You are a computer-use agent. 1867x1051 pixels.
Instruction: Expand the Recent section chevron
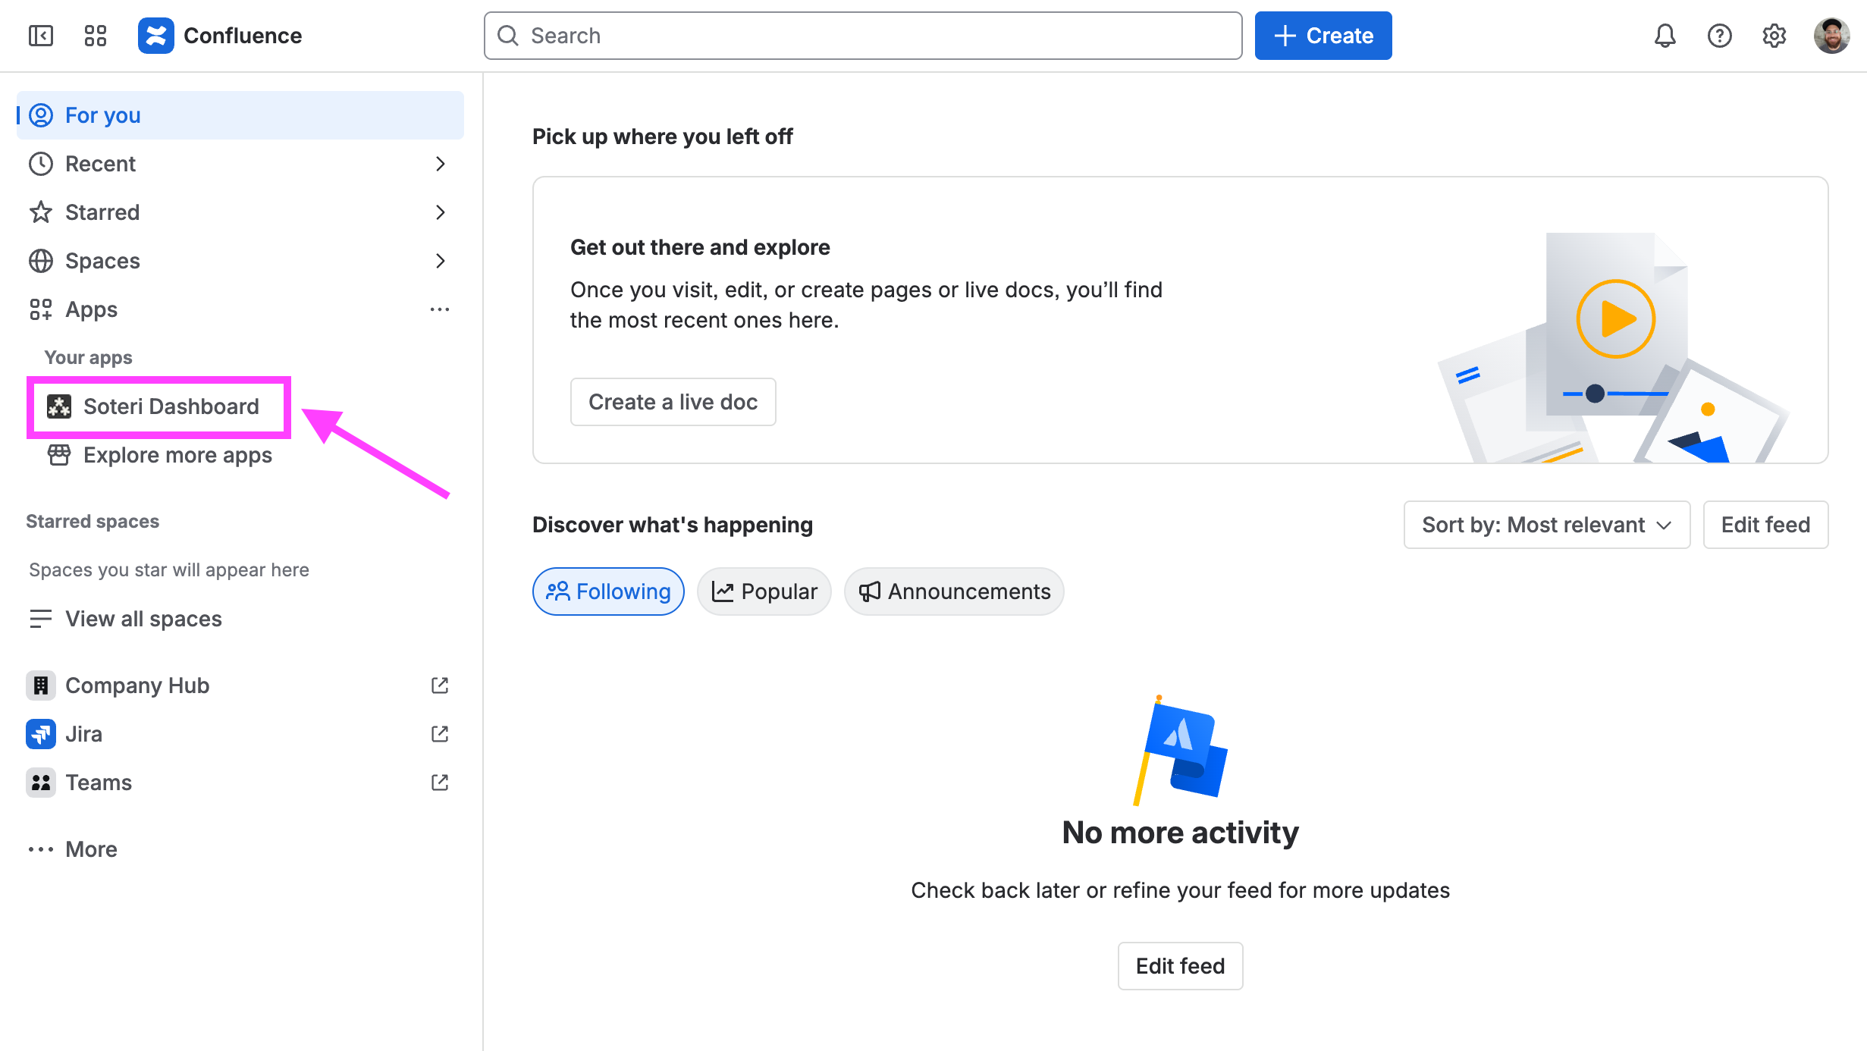(x=440, y=164)
